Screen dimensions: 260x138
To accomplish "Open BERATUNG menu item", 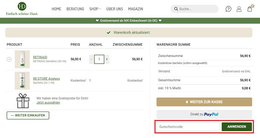I will tap(75, 9).
